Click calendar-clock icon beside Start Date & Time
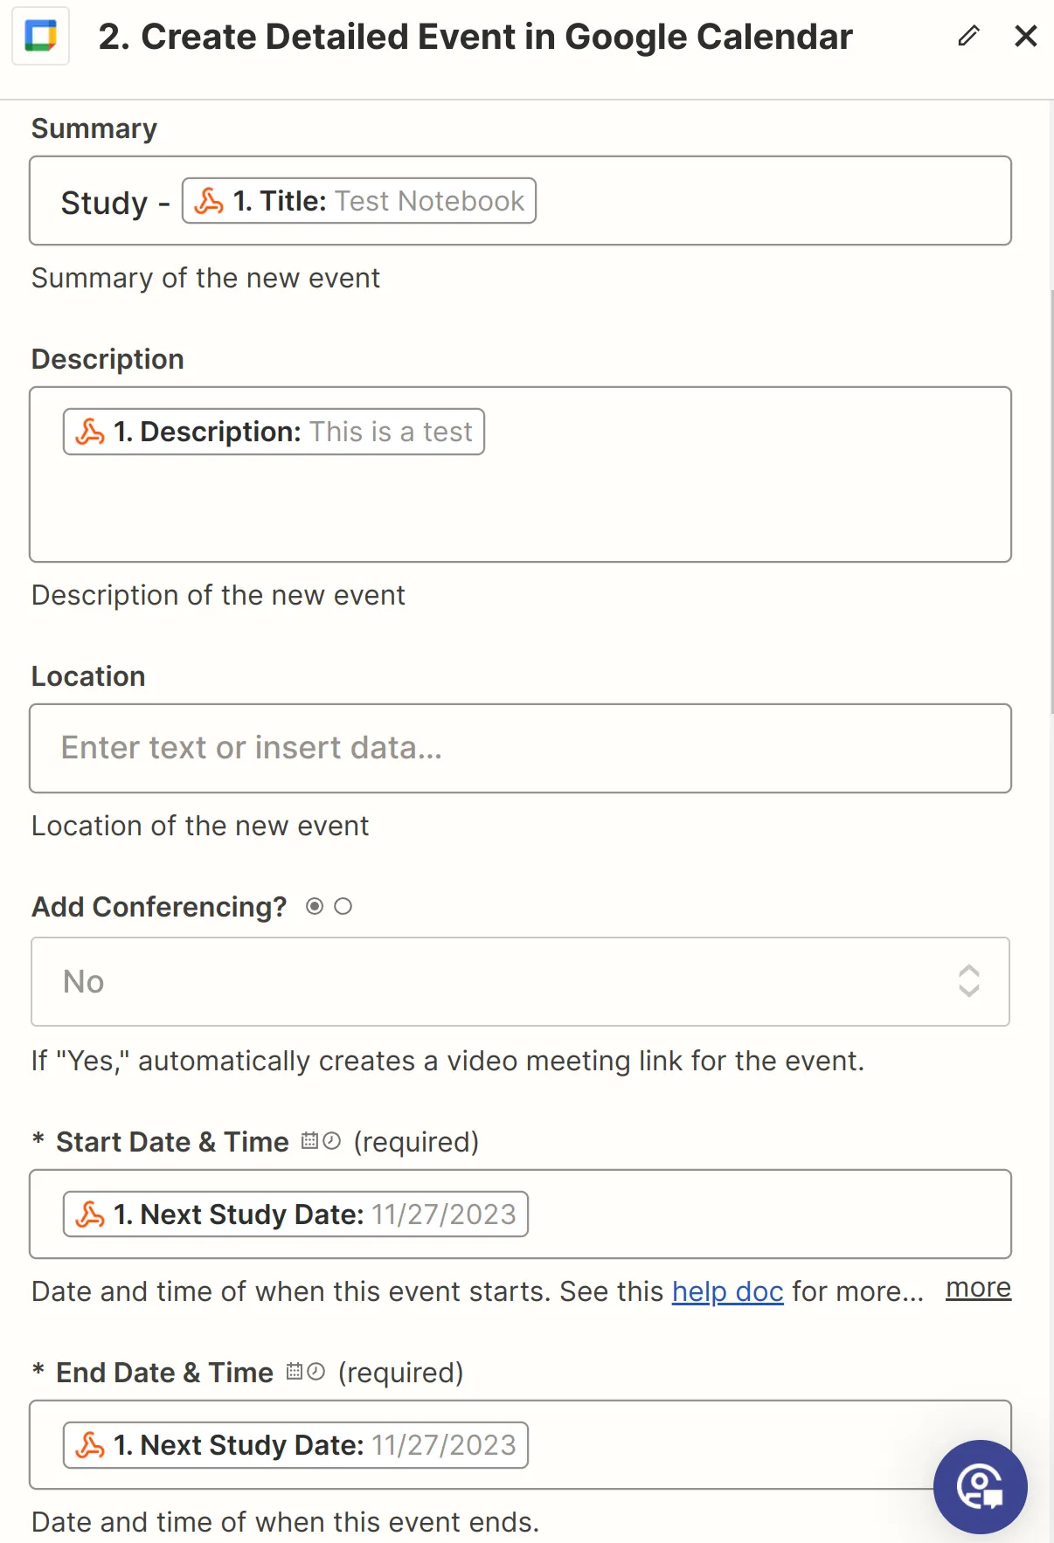The height and width of the screenshot is (1543, 1054). pyautogui.click(x=321, y=1141)
